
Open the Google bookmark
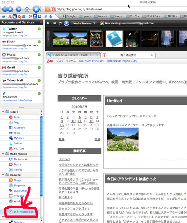tap(69, 16)
